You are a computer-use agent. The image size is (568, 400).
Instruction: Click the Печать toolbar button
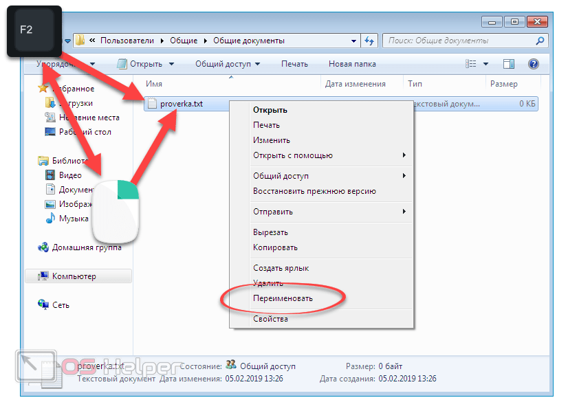click(294, 64)
